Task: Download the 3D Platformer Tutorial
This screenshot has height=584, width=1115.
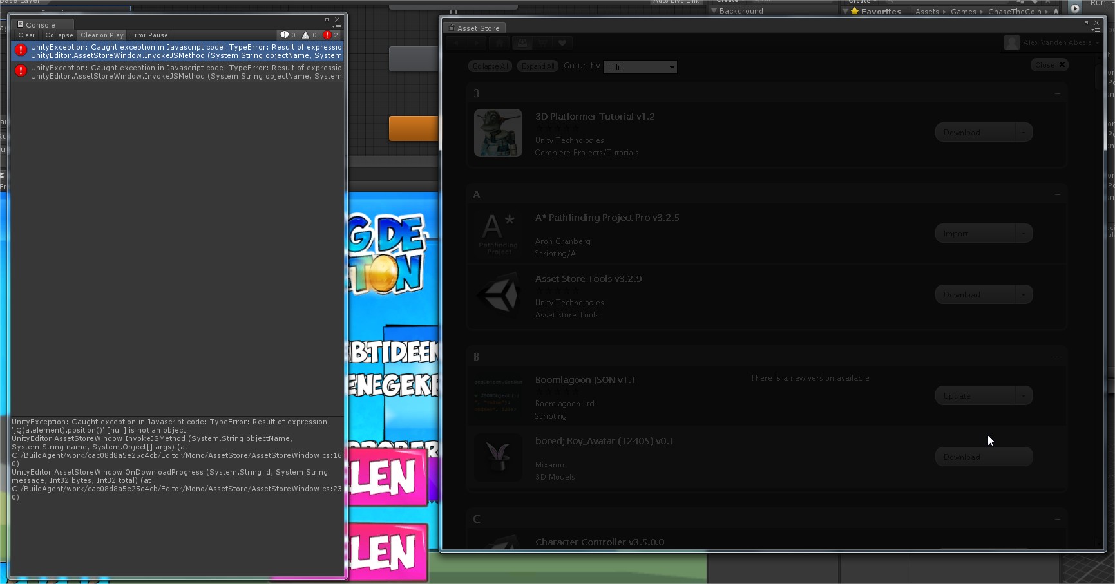Action: (x=975, y=133)
